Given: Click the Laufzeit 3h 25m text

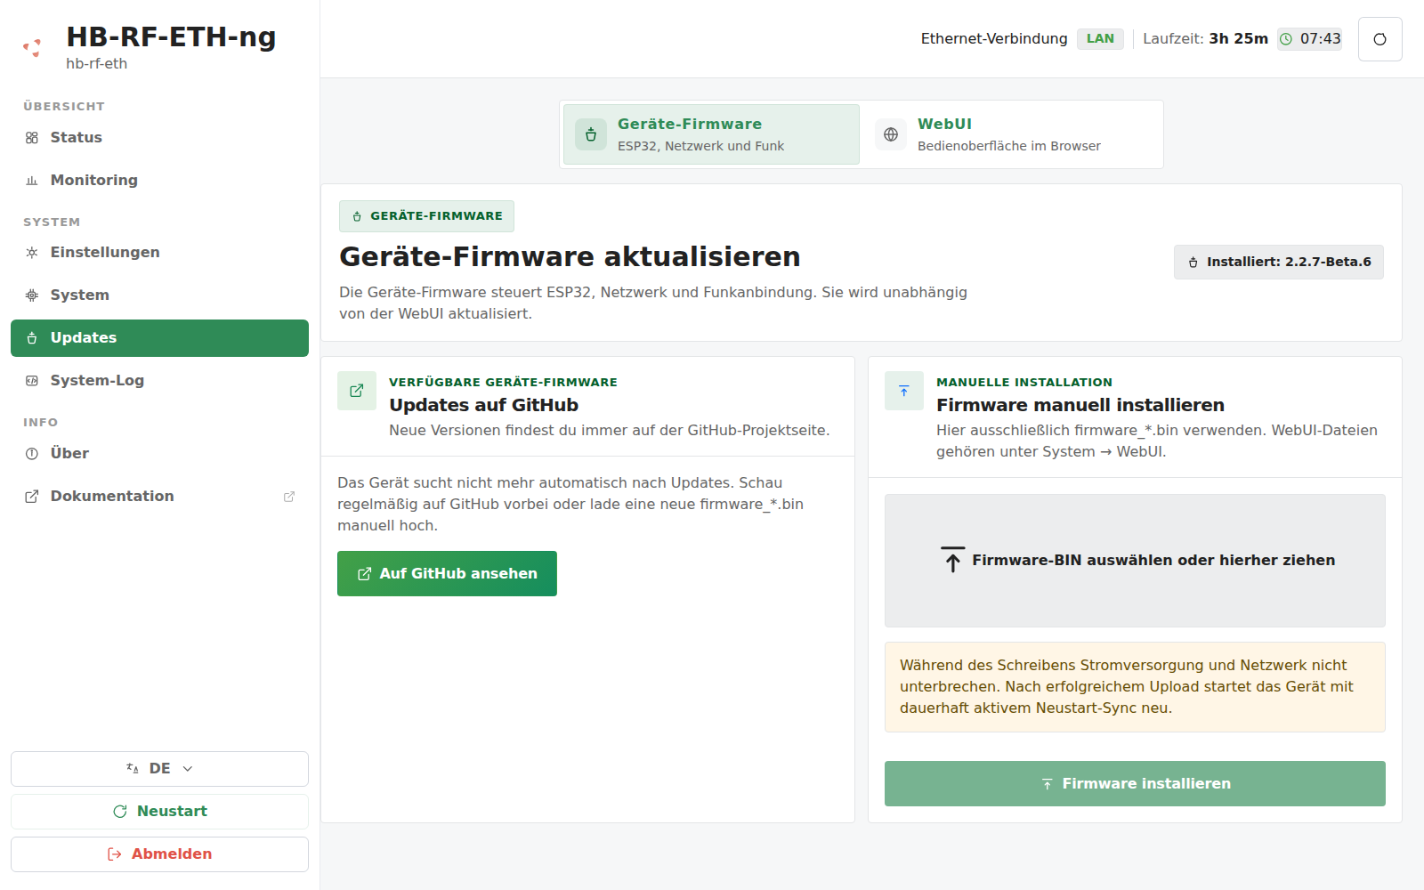Looking at the screenshot, I should click(x=1205, y=39).
